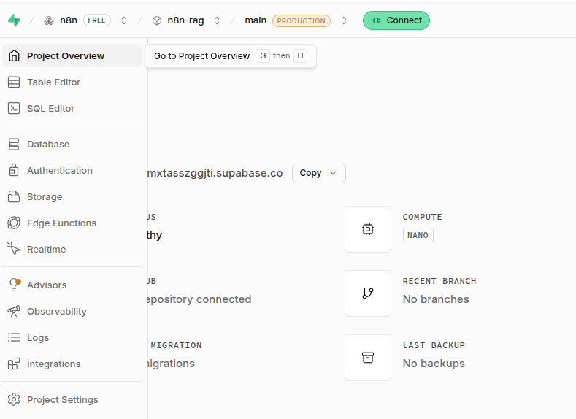This screenshot has width=576, height=419.
Task: Click the Database stack icon
Action: click(14, 145)
